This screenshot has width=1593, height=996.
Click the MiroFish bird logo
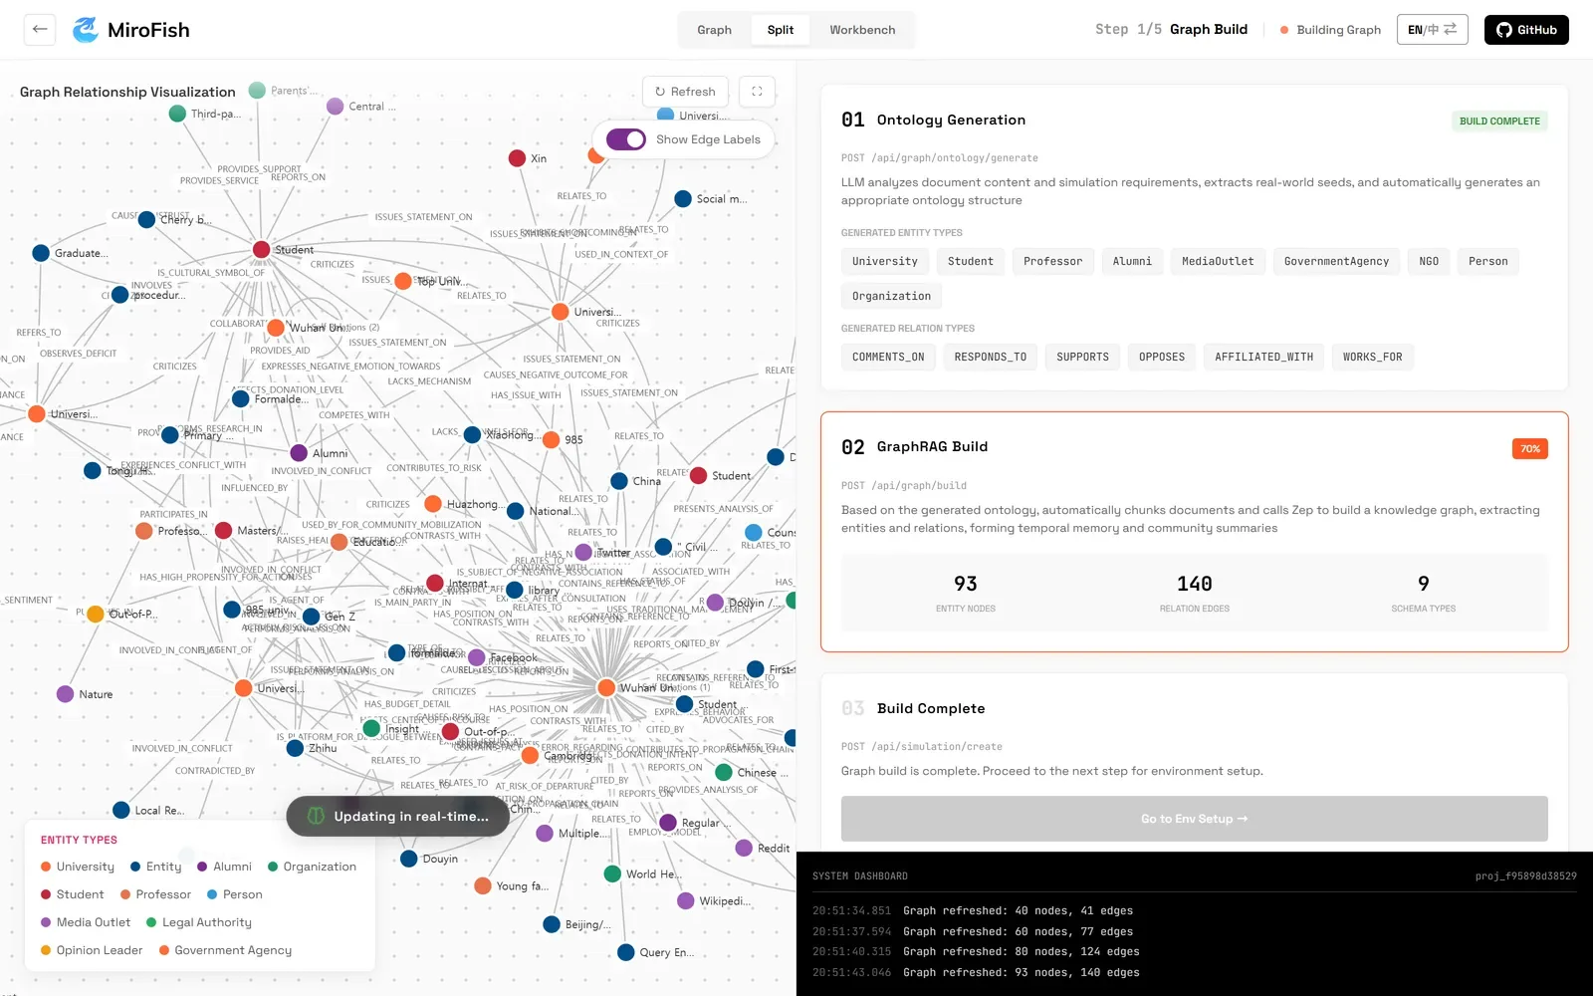86,30
